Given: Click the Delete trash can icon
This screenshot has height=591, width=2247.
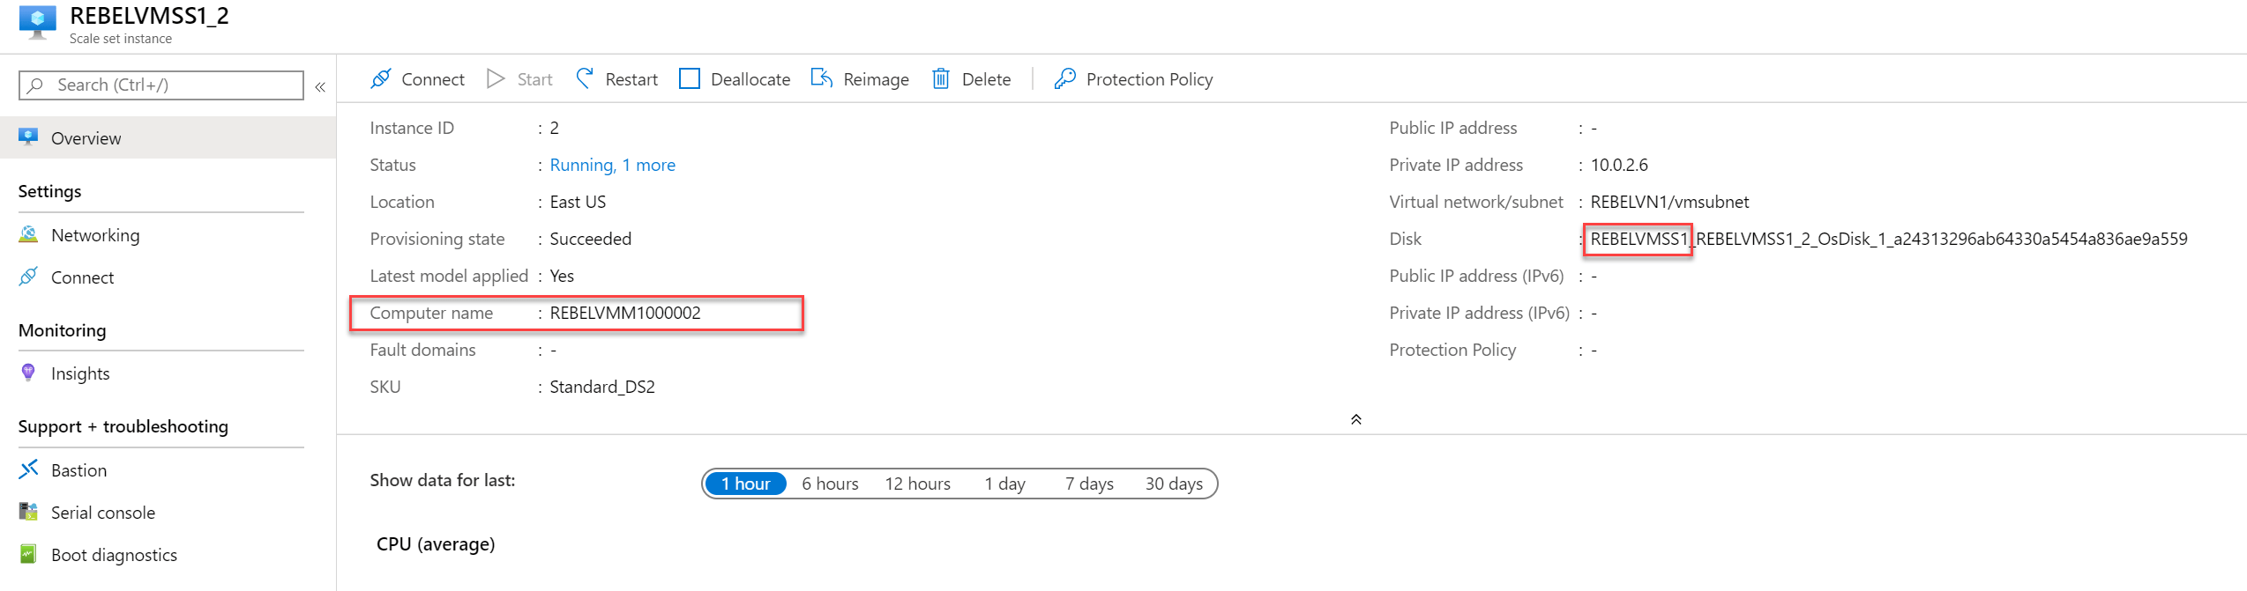Looking at the screenshot, I should [941, 78].
